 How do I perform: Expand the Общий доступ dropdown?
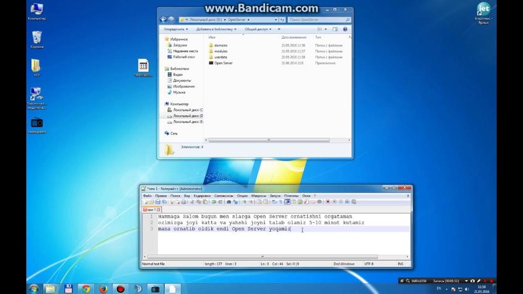pyautogui.click(x=258, y=29)
